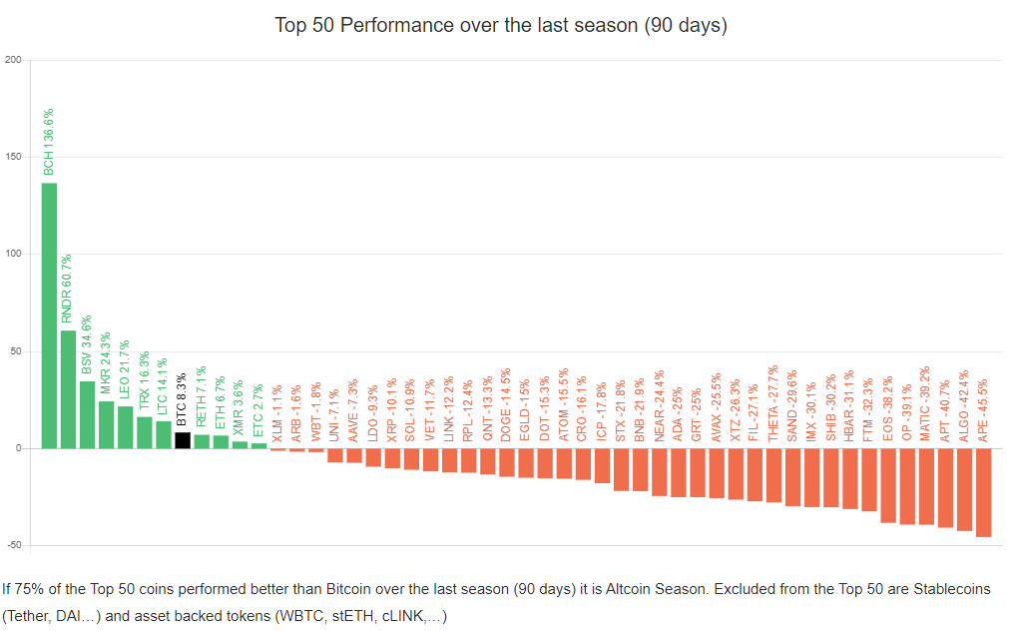Click the chart title text

(x=501, y=25)
